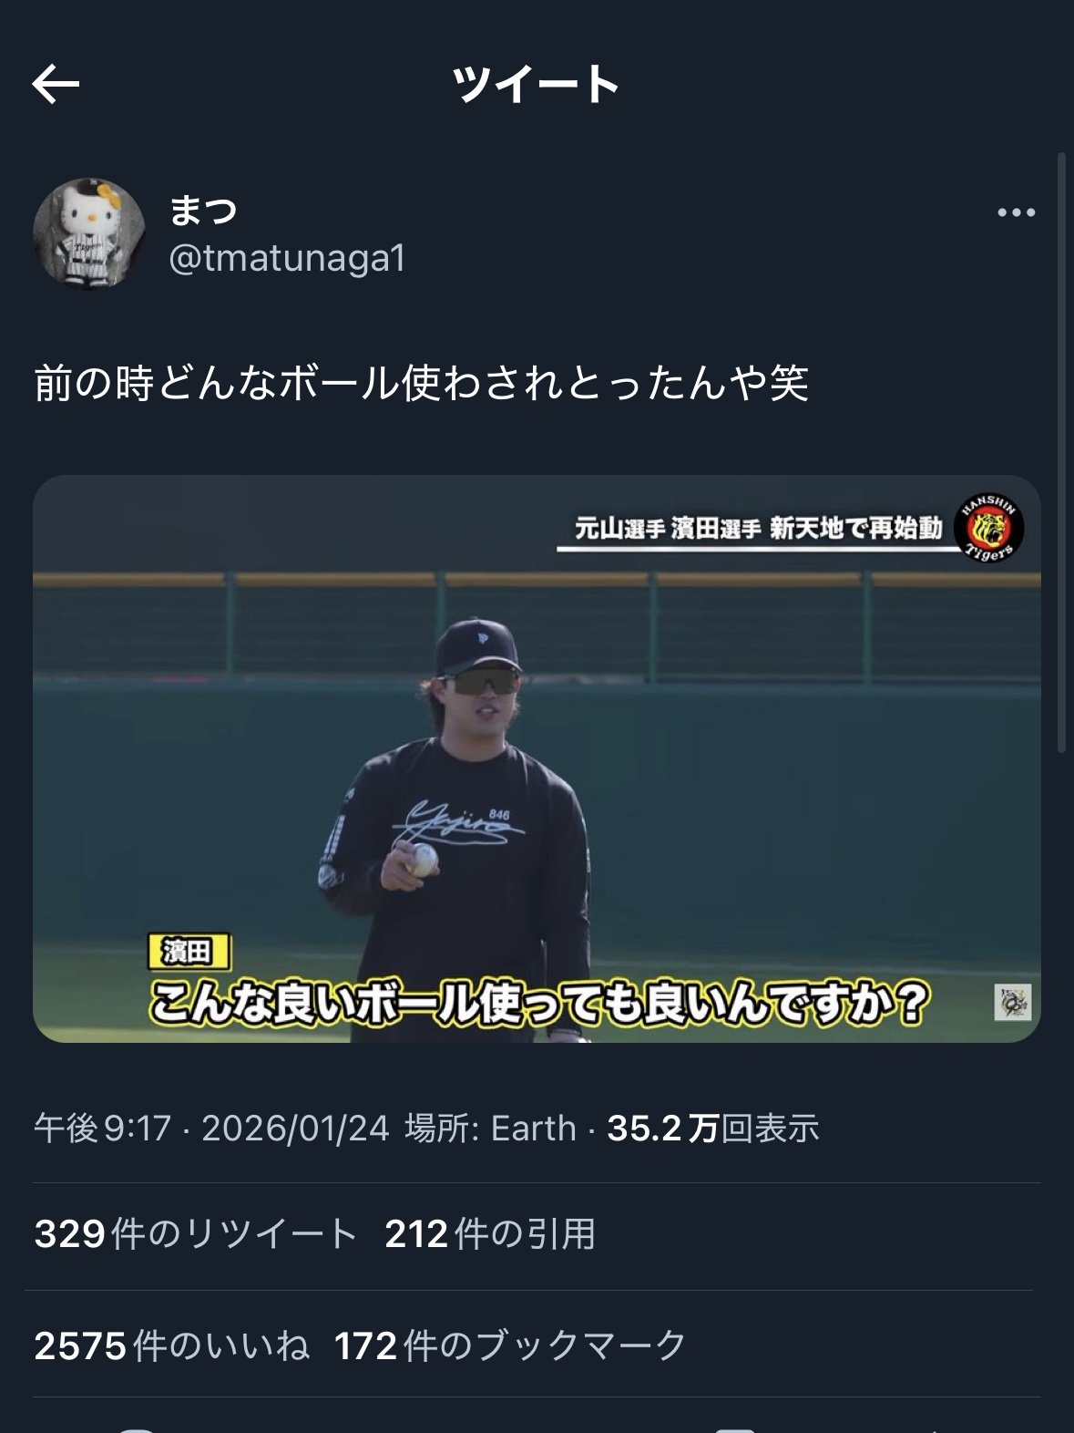
Task: Click the ツイート header title
Action: point(537,85)
